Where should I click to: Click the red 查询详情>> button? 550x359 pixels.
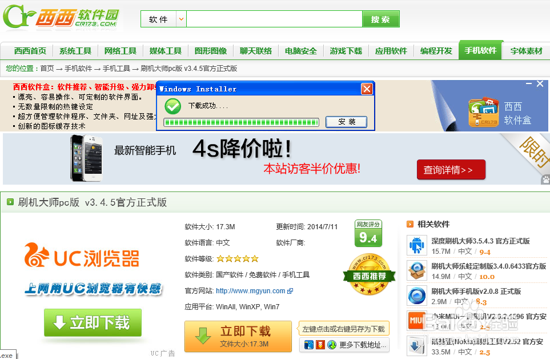click(451, 170)
